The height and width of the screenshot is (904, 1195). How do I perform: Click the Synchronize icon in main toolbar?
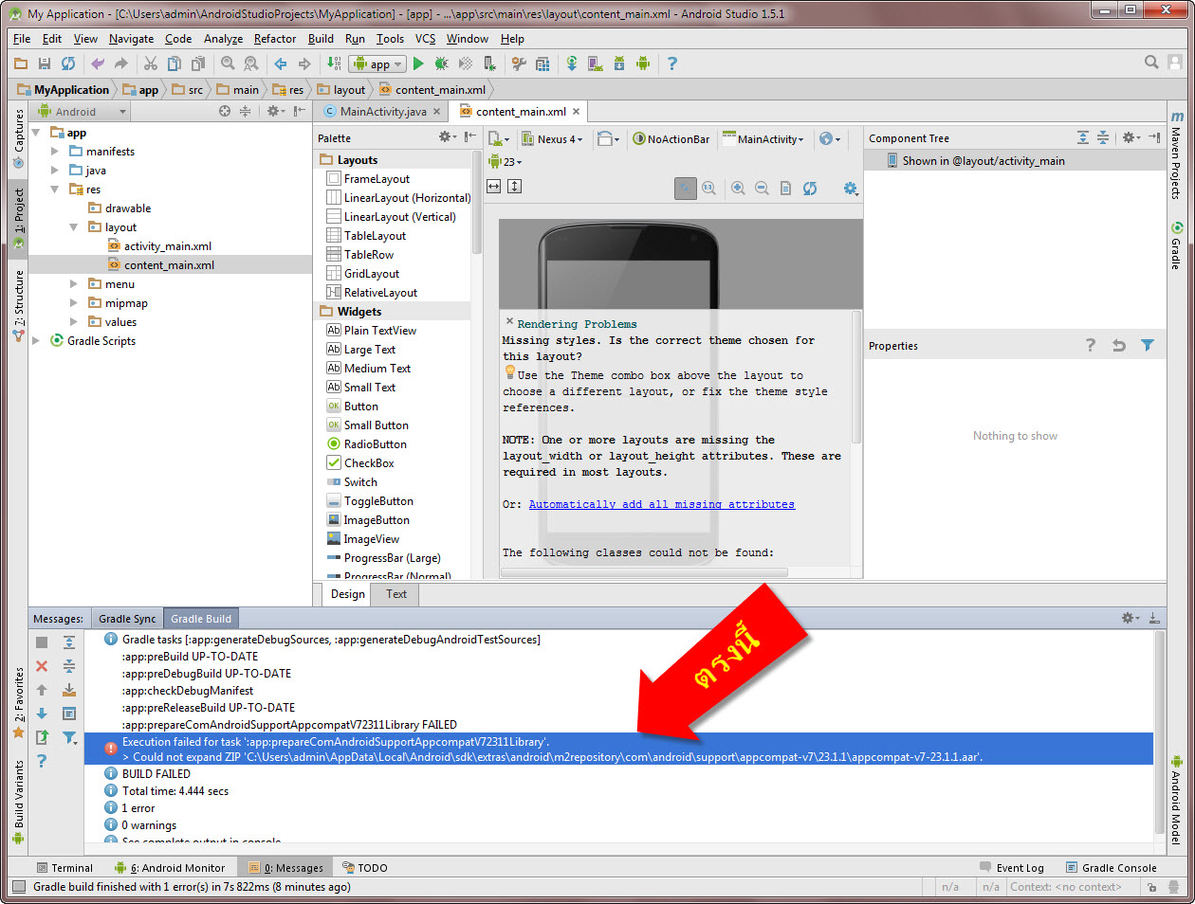tap(68, 63)
